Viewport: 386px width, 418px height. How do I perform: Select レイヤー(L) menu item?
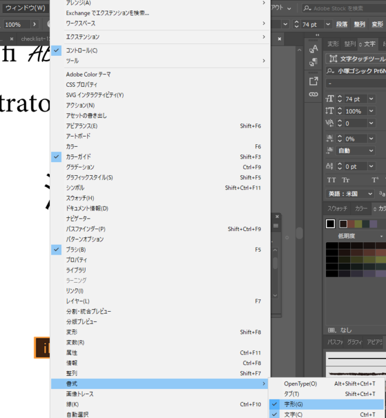[x=160, y=301]
